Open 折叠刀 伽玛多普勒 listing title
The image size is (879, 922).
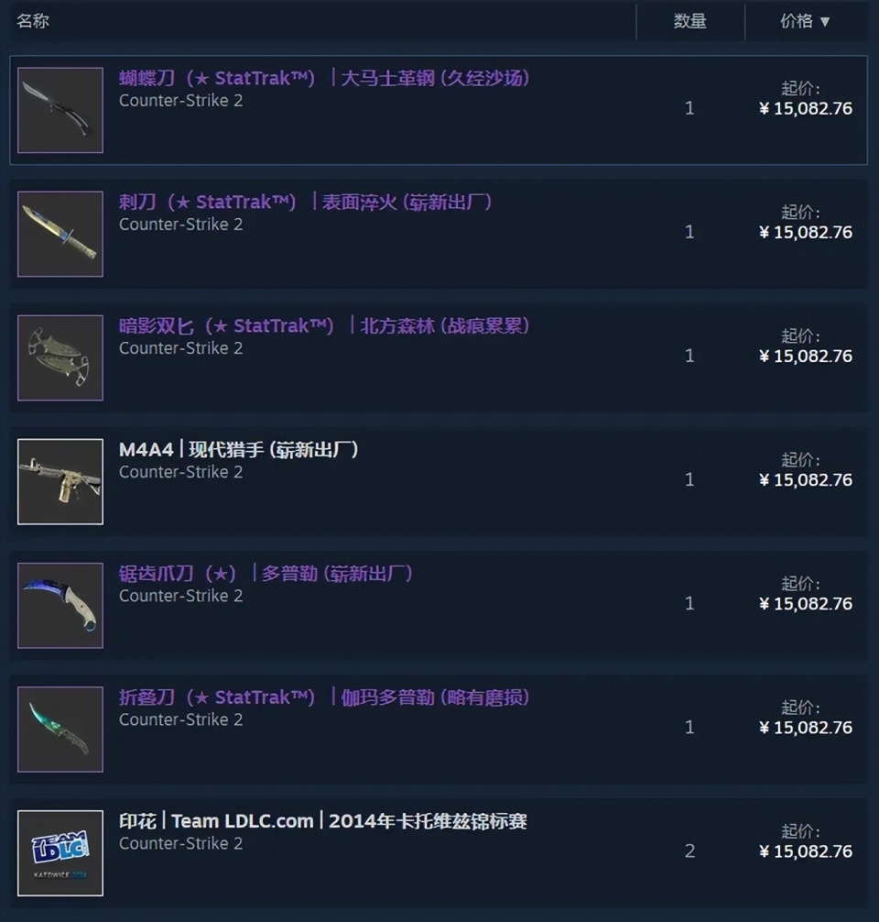tap(324, 697)
